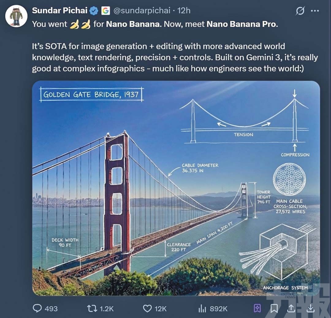Viewport: 331px width, 318px height.
Task: Open the post via the 12h timestamp
Action: [184, 11]
